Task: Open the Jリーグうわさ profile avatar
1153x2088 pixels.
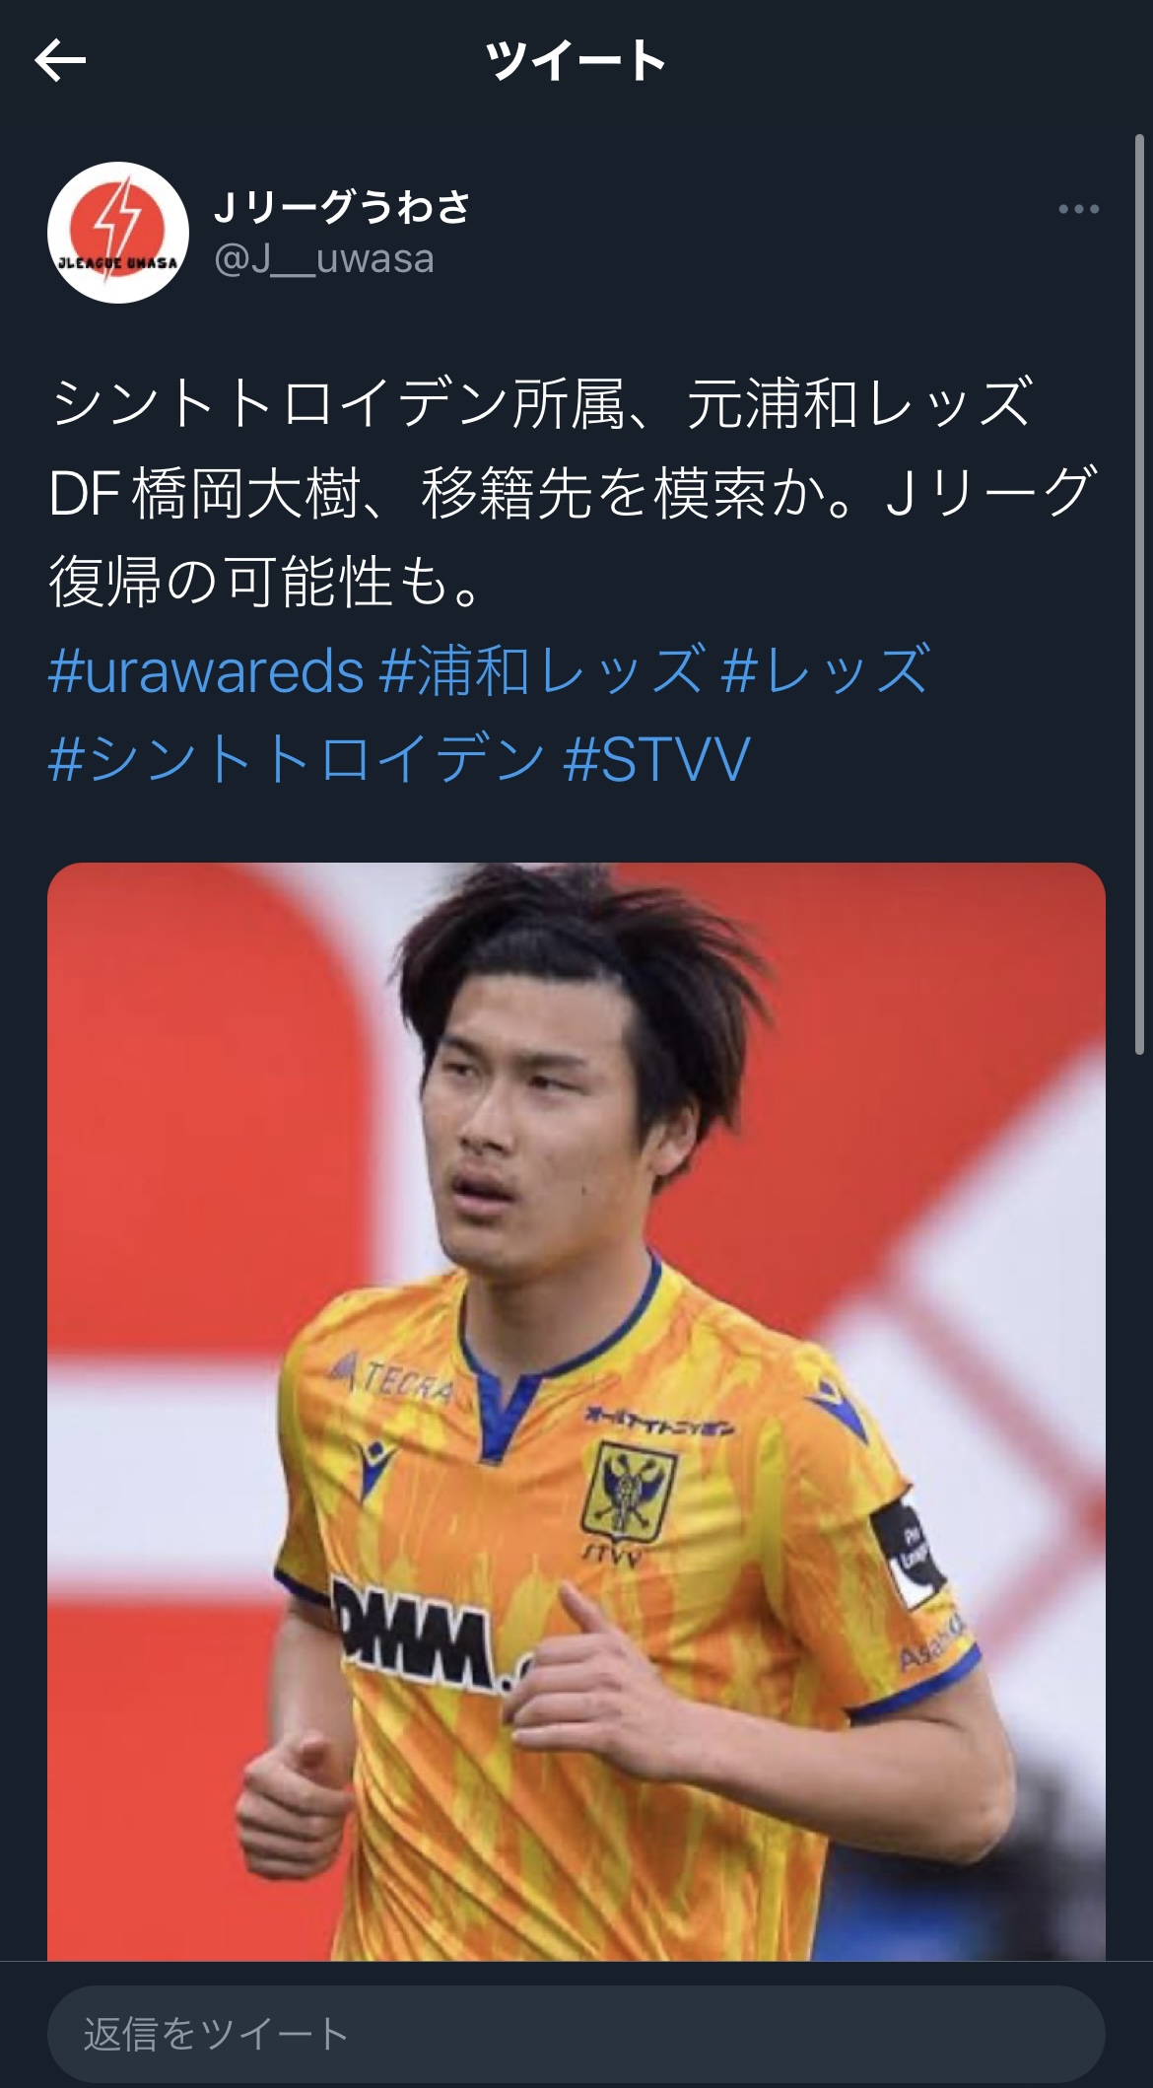Action: tap(118, 233)
